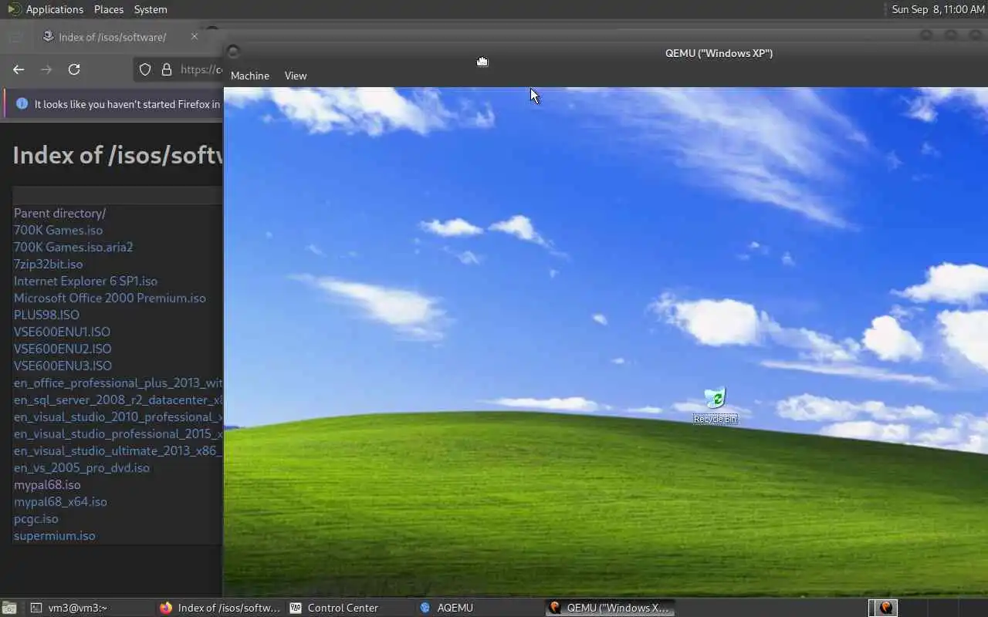This screenshot has width=988, height=617.
Task: Click the 'Index of /isos/software' page heading
Action: 118,155
